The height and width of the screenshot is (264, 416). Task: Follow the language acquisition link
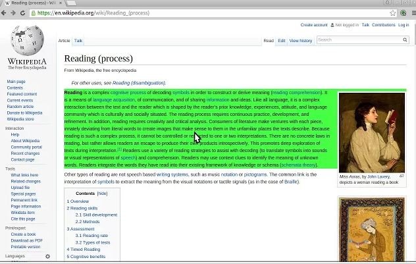(x=114, y=100)
